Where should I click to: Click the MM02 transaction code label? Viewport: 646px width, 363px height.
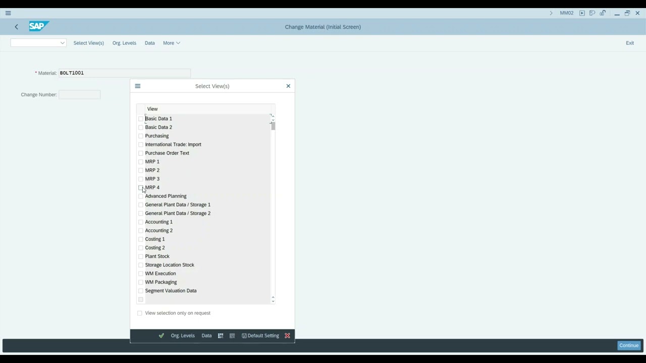point(567,13)
